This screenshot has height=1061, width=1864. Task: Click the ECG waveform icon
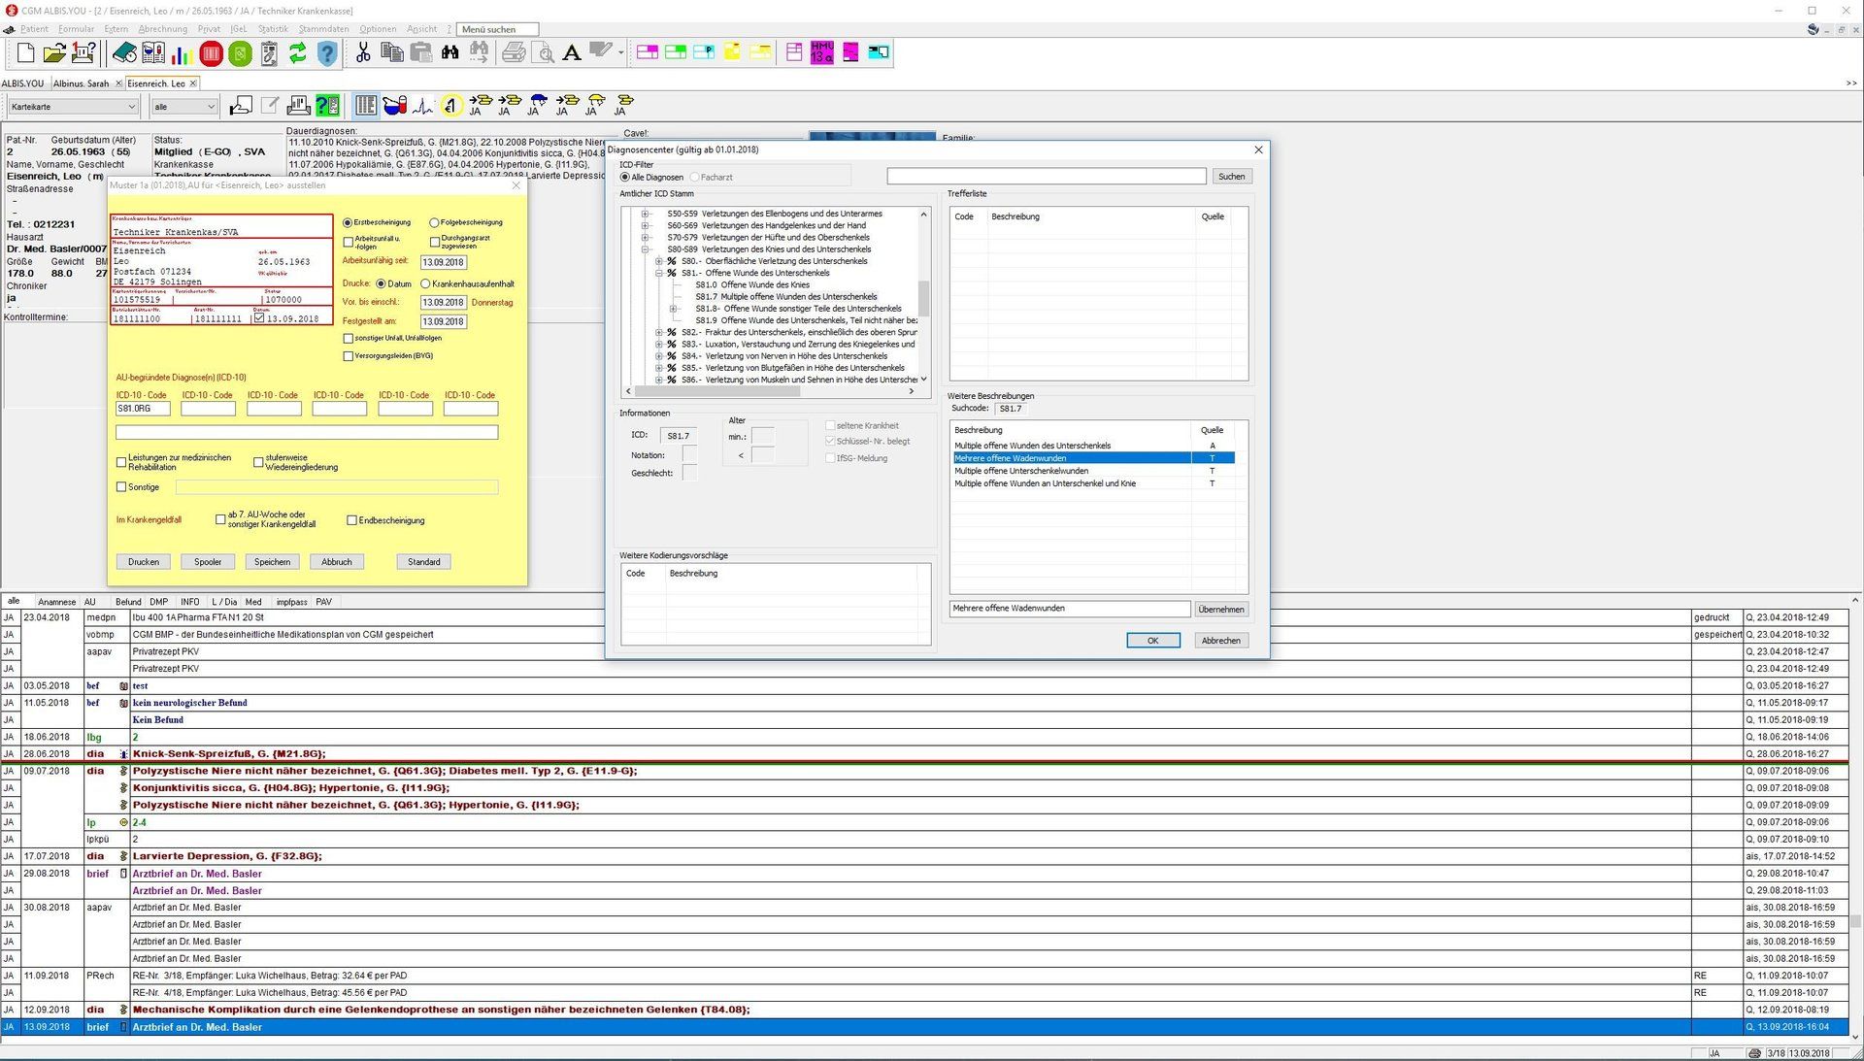[422, 106]
